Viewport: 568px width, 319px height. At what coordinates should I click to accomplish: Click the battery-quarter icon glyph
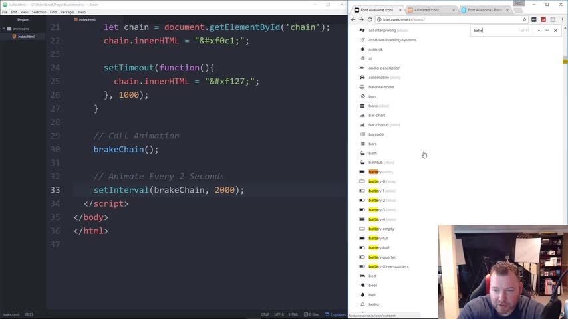[362, 257]
